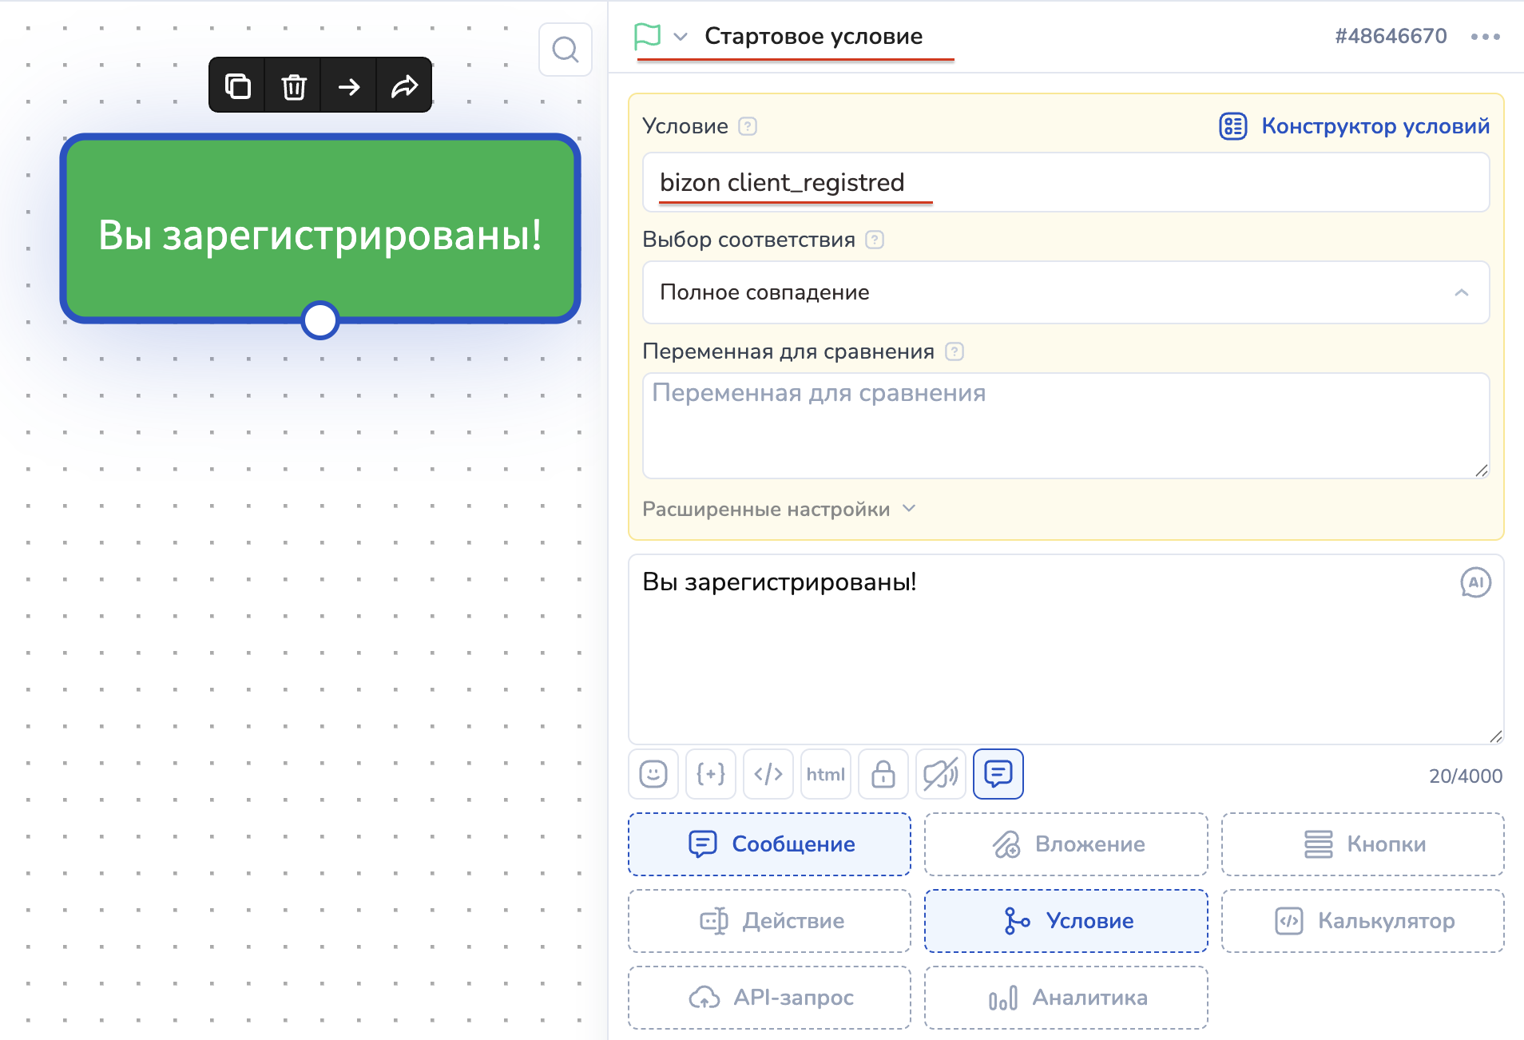Open the Полное совпадение dropdown

[x=1066, y=292]
